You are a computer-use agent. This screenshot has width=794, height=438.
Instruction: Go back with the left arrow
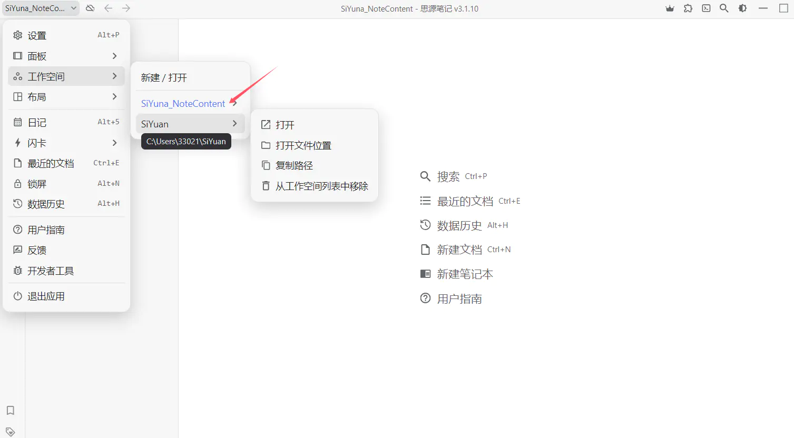(x=108, y=8)
